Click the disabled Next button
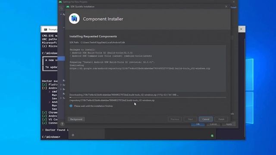Viewport: 276px width, 155px height. tap(190, 119)
